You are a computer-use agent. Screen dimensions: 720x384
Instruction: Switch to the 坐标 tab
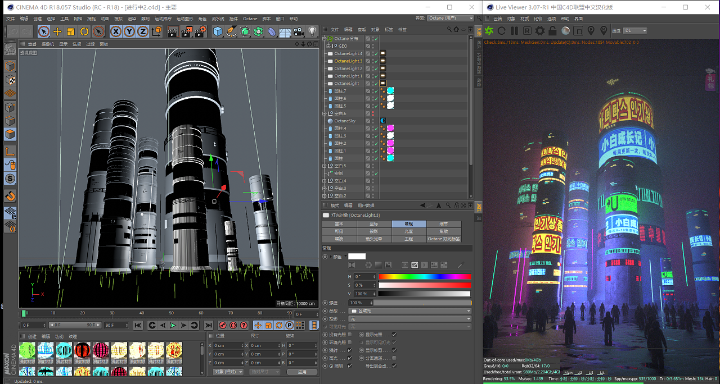tap(374, 223)
